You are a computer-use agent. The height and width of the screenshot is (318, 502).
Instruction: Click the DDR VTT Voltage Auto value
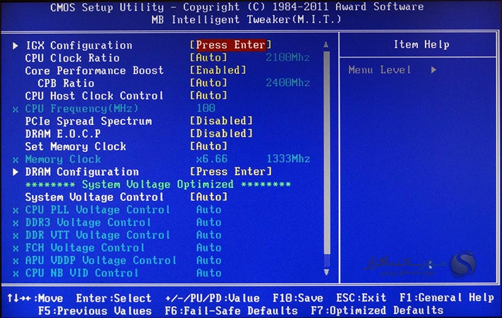click(x=209, y=235)
